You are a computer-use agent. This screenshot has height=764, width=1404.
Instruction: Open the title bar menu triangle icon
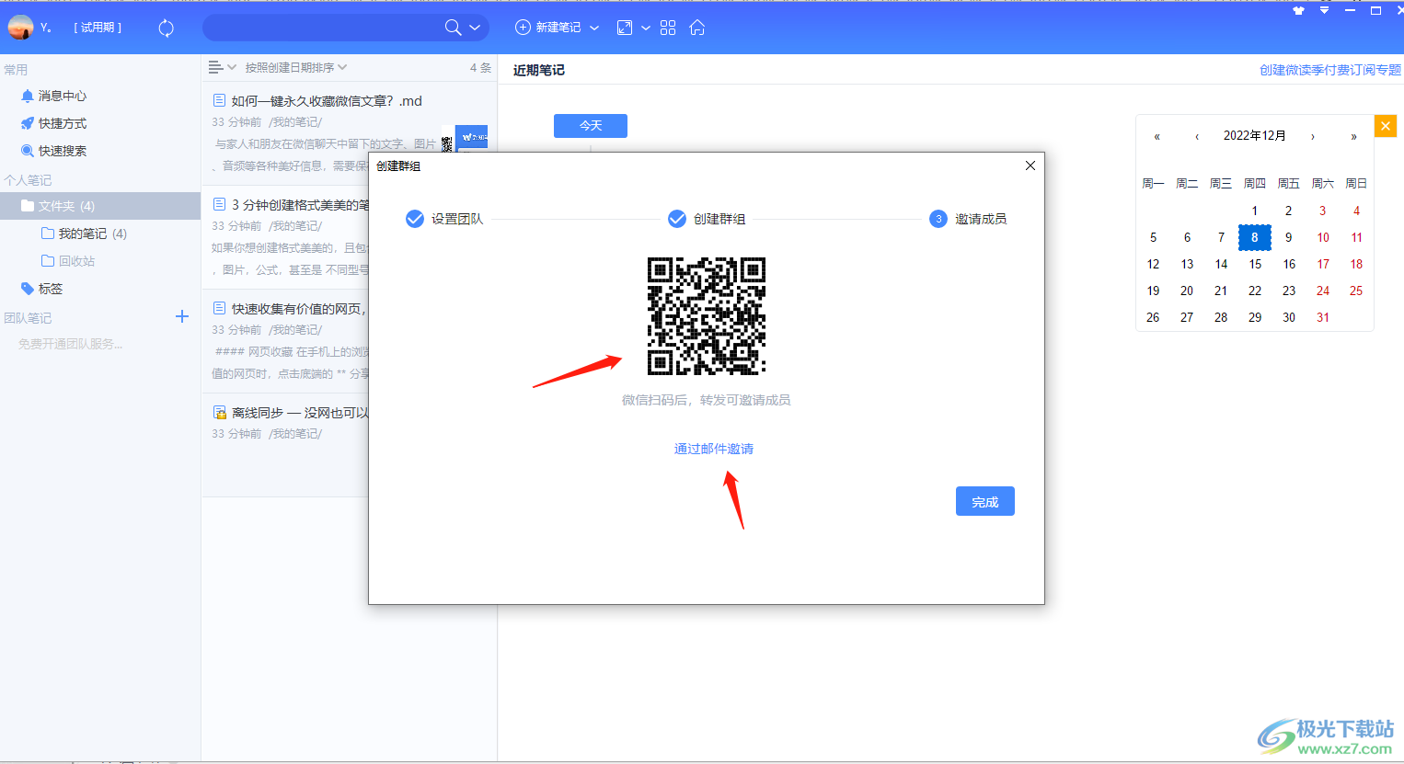coord(1324,10)
